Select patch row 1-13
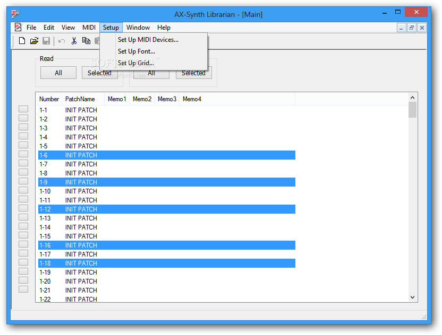Image resolution: width=442 pixels, height=335 pixels. point(167,218)
